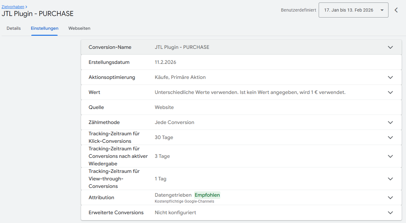Click the '3 Tage' value

pyautogui.click(x=162, y=156)
